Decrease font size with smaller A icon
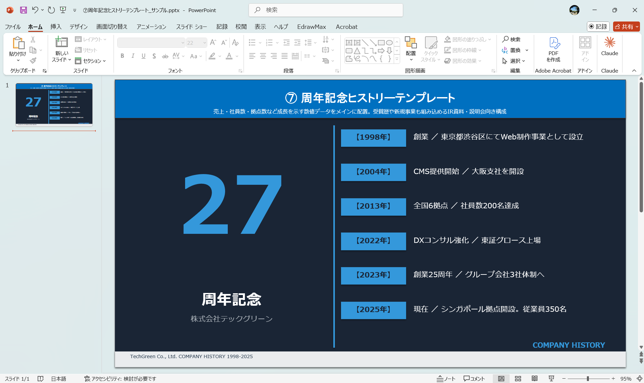This screenshot has width=644, height=383. pos(224,43)
